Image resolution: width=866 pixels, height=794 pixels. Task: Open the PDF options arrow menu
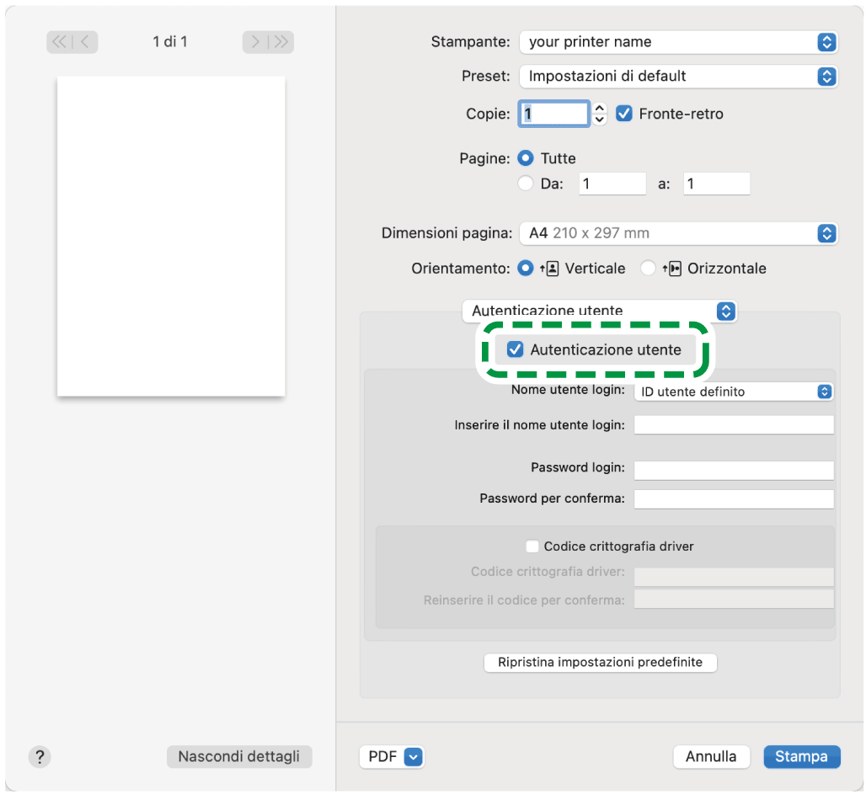click(413, 757)
